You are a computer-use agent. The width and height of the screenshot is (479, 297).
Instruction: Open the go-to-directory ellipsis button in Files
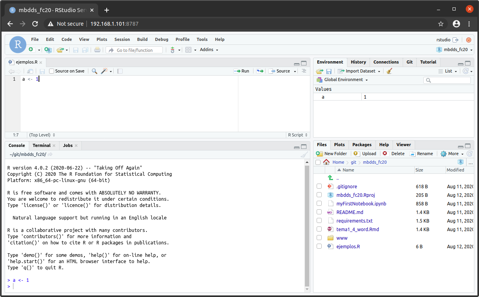[470, 163]
